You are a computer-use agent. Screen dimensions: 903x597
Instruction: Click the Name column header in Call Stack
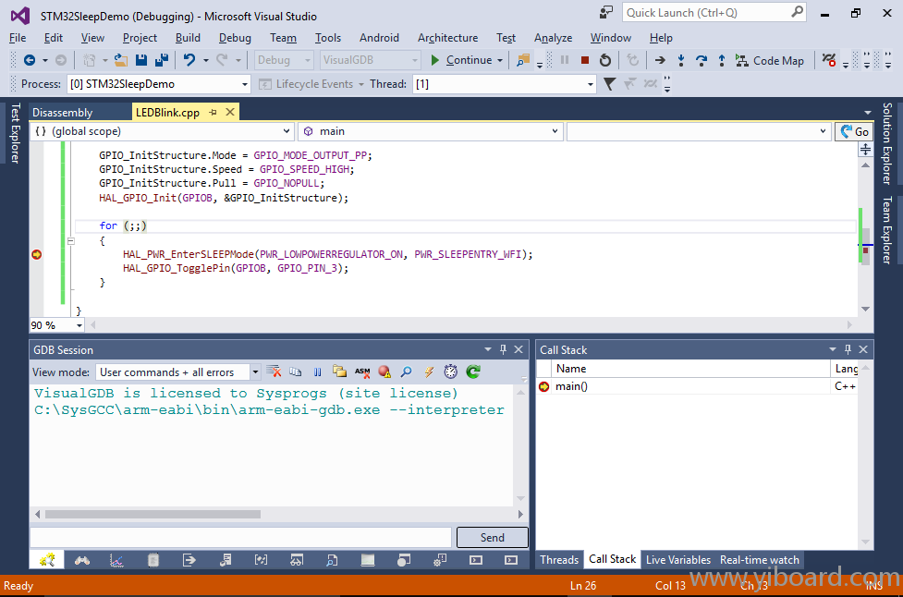pos(691,369)
